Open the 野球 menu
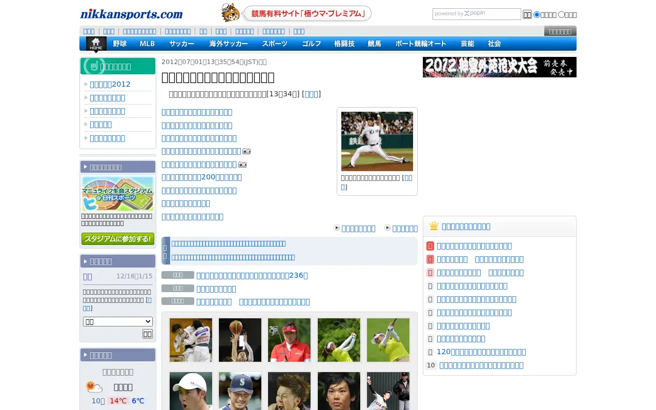656x410 pixels. click(120, 44)
